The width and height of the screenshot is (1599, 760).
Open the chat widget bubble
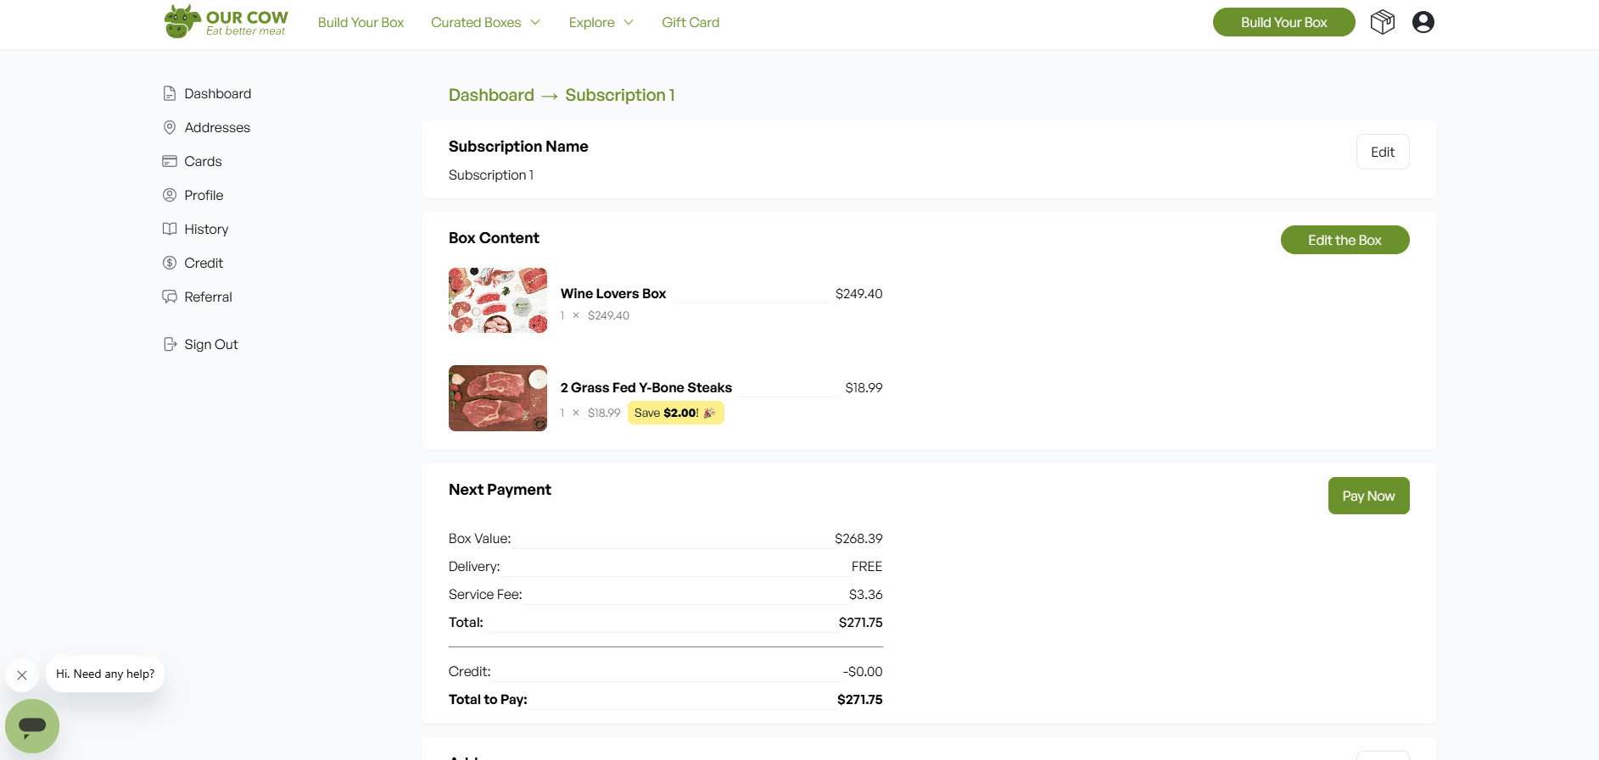(32, 725)
